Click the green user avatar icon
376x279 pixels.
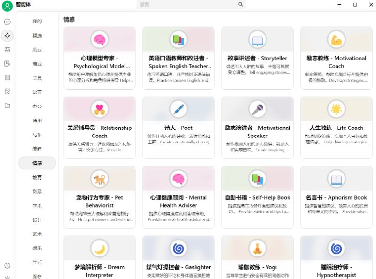tap(7, 6)
